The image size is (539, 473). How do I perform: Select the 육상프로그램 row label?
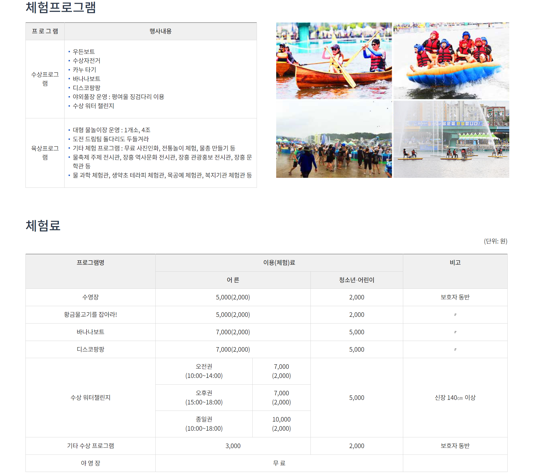tap(45, 153)
